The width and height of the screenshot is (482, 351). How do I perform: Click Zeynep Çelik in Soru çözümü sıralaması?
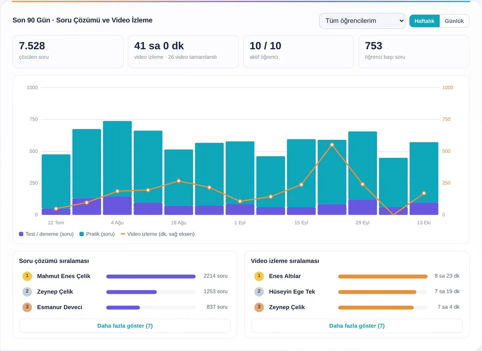(x=55, y=292)
